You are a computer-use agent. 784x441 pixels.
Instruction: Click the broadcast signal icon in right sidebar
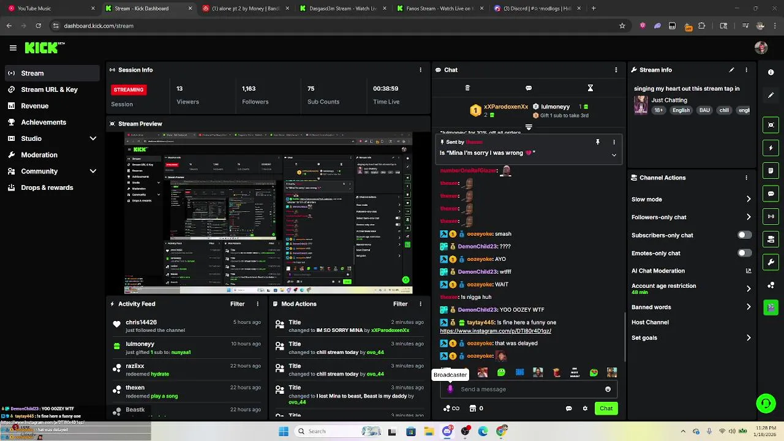coord(771,216)
